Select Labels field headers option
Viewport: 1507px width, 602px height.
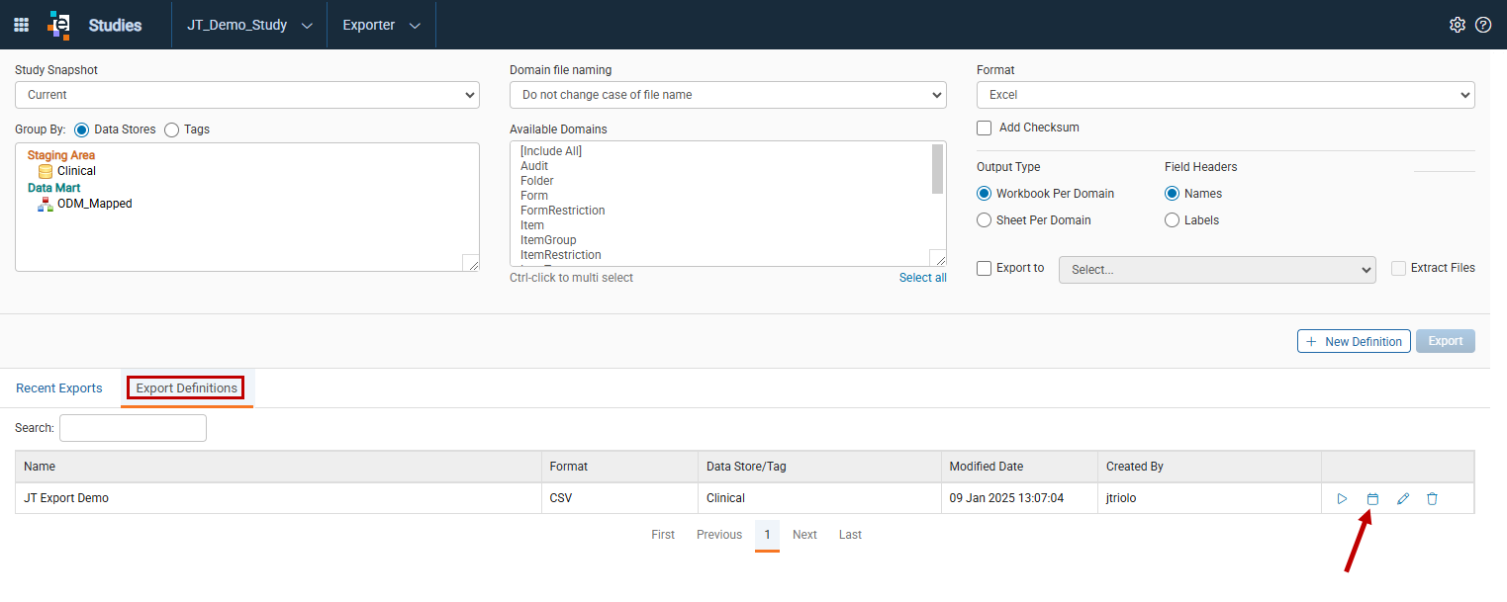tap(1172, 220)
